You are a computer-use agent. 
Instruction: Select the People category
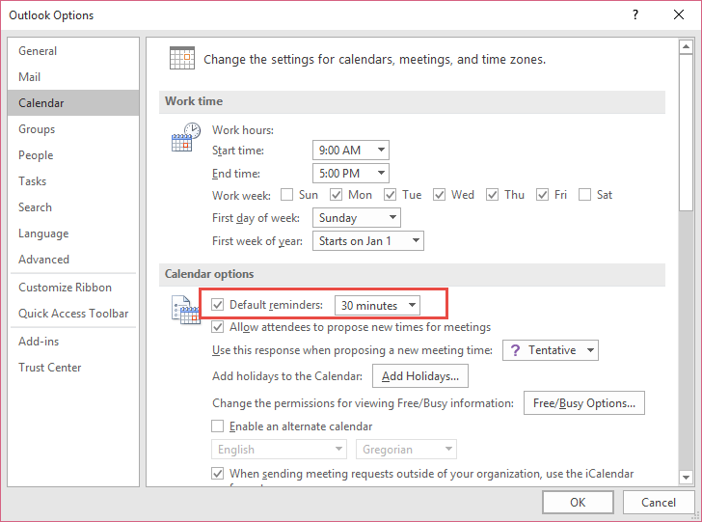[73, 155]
